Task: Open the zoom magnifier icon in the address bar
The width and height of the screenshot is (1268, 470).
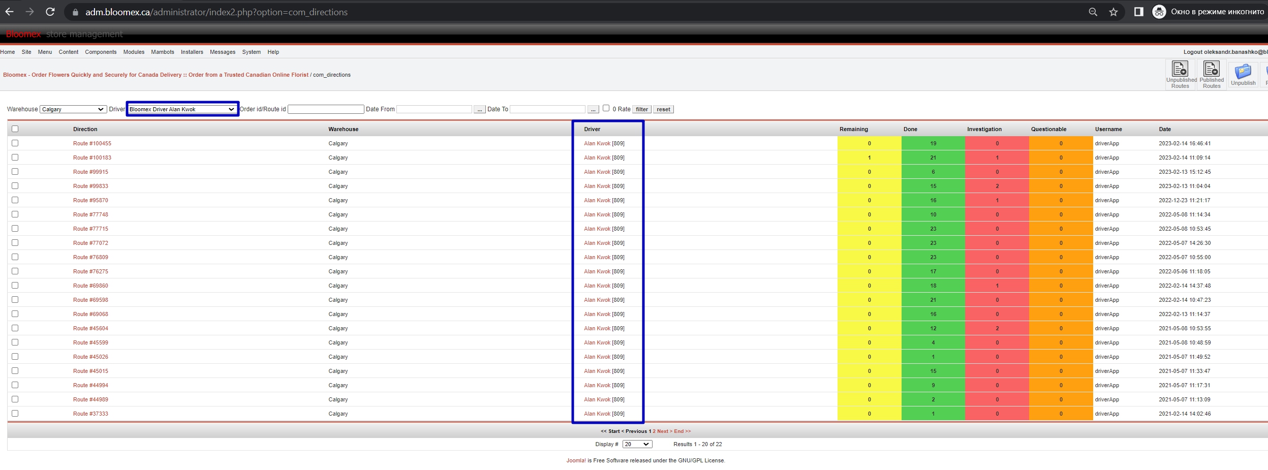Action: pyautogui.click(x=1093, y=12)
